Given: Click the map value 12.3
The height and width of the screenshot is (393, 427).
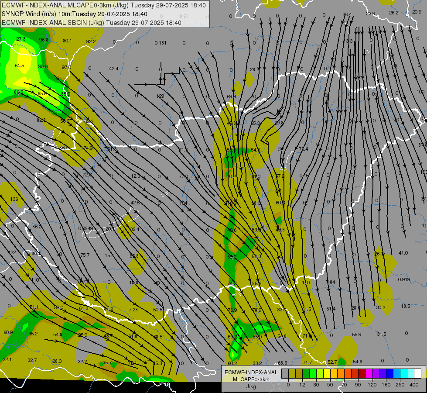Looking at the screenshot, I should (x=135, y=176).
